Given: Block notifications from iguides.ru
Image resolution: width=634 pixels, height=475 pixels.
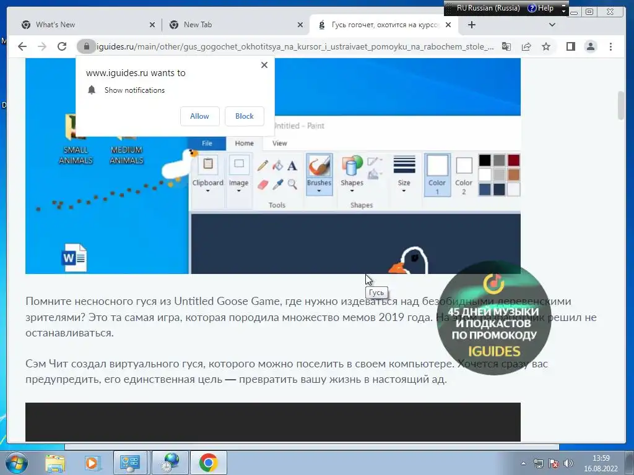Looking at the screenshot, I should (244, 116).
